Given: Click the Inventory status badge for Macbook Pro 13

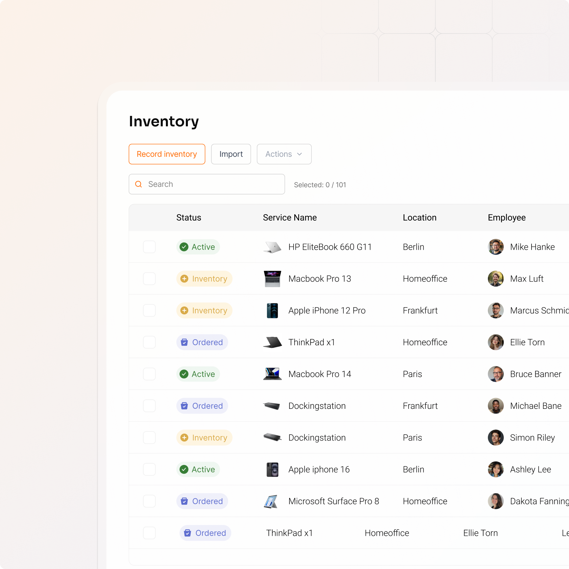Looking at the screenshot, I should [204, 279].
